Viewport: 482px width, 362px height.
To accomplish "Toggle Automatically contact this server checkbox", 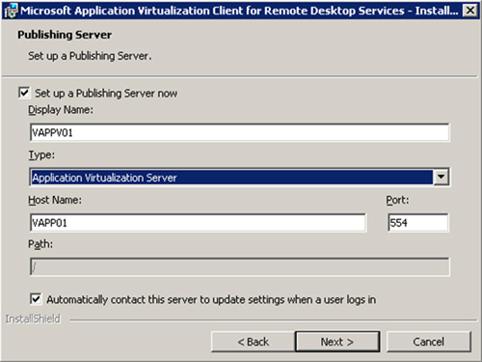I will (36, 299).
